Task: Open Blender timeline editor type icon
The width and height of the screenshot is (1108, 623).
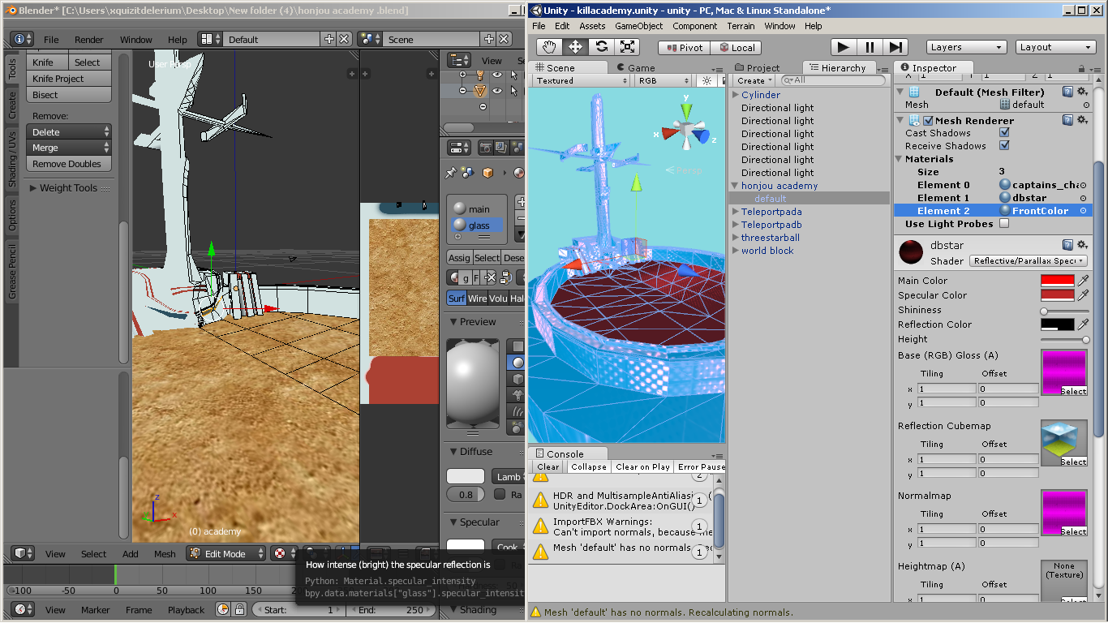Action: tap(22, 609)
